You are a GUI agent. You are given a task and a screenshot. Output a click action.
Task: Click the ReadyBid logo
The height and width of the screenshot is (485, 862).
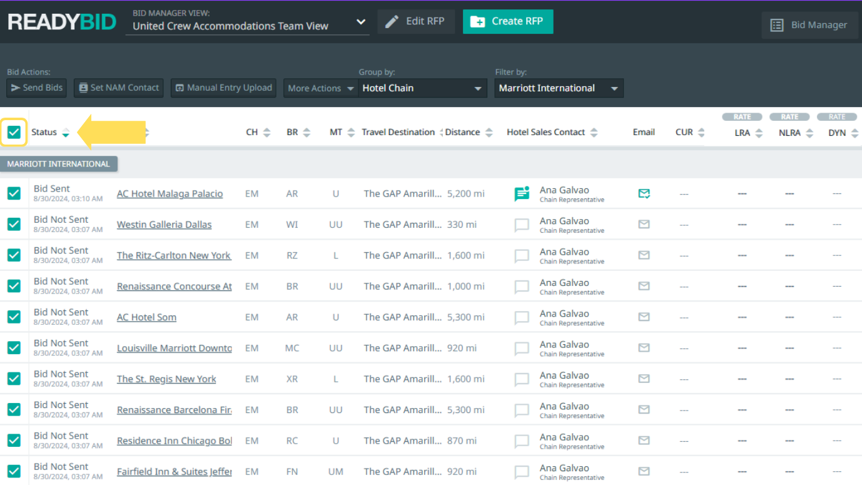click(x=62, y=22)
